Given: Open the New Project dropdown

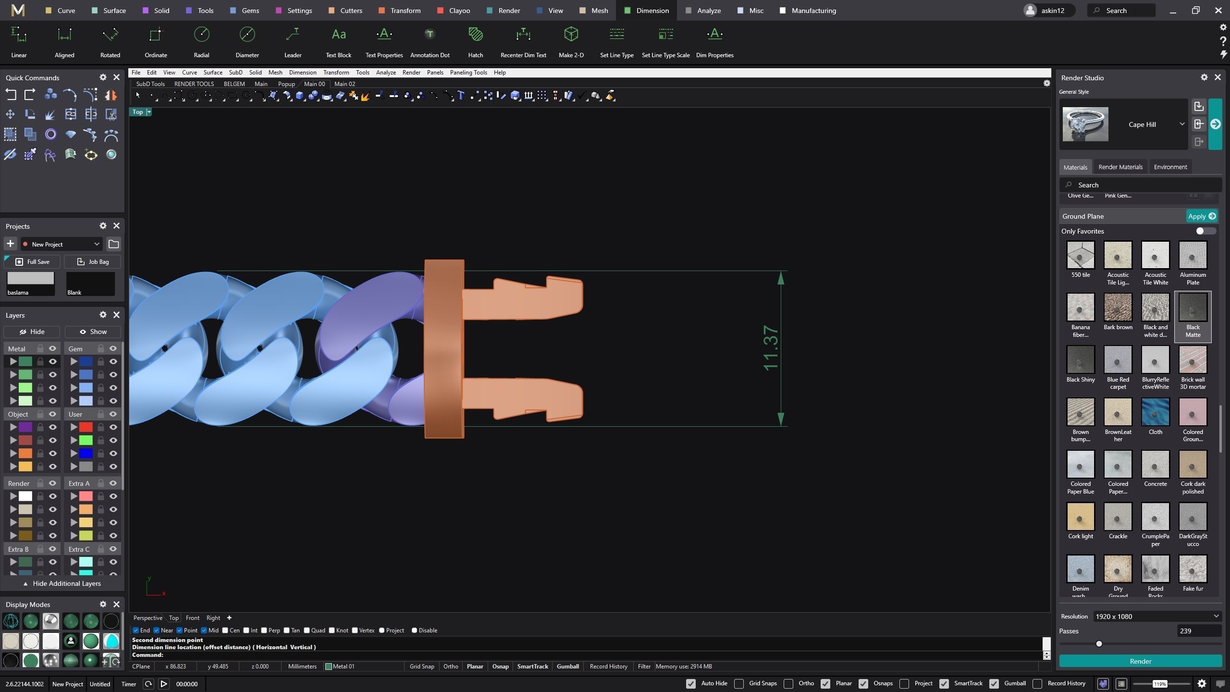Looking at the screenshot, I should pyautogui.click(x=97, y=244).
